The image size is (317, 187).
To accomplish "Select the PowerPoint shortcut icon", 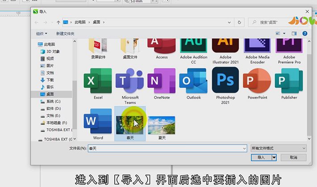I will coord(257,81).
